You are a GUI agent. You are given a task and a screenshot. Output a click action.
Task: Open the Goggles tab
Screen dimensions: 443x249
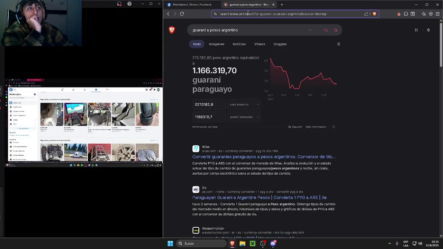pyautogui.click(x=280, y=44)
